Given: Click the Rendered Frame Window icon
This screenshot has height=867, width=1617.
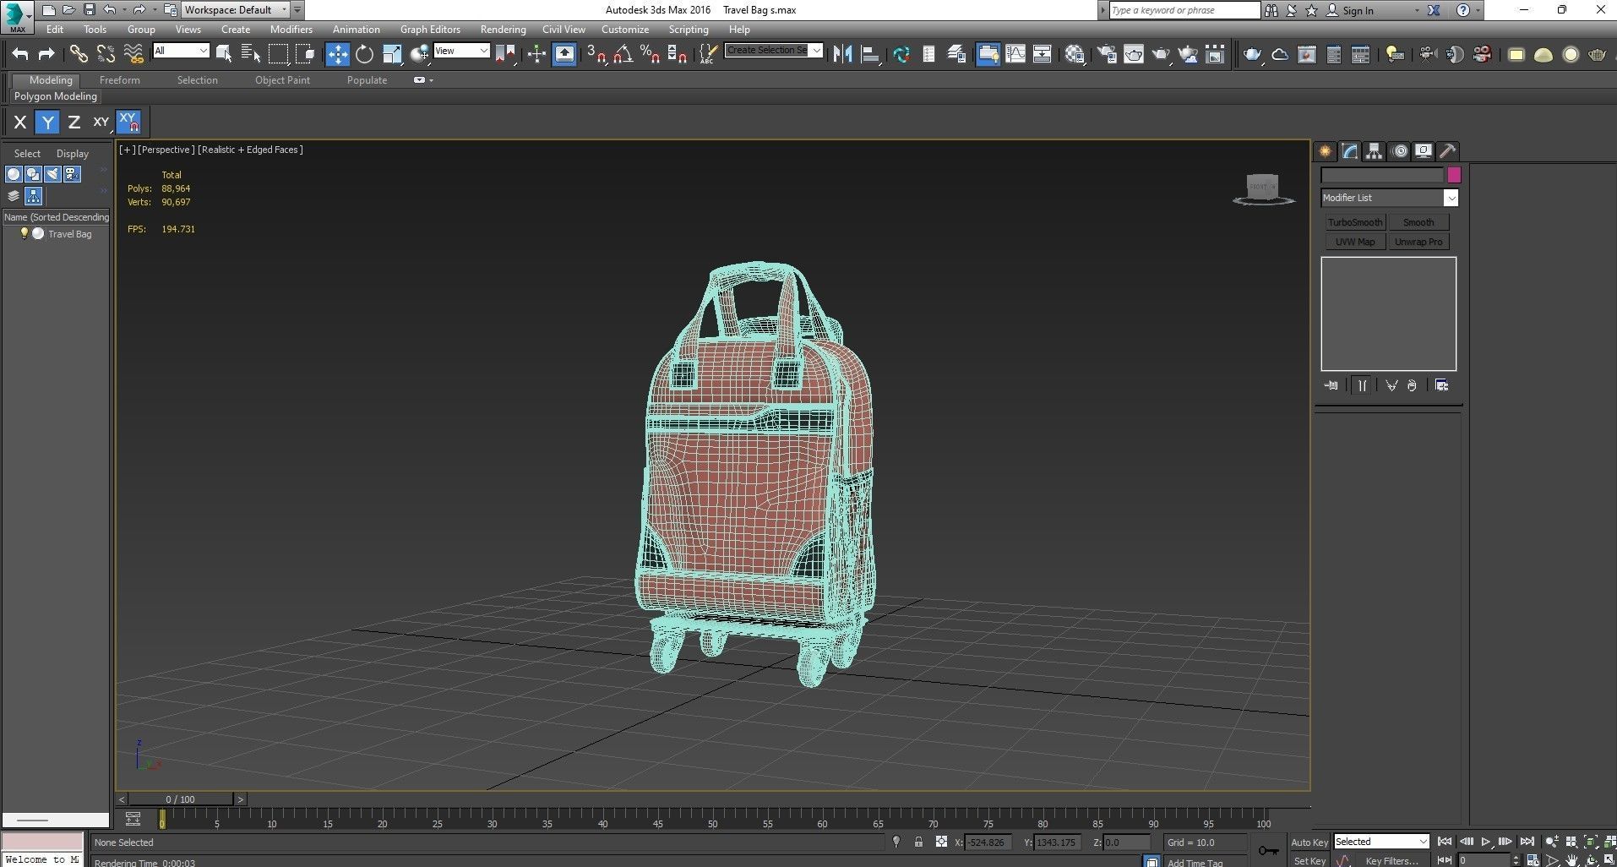Looking at the screenshot, I should [x=1133, y=54].
